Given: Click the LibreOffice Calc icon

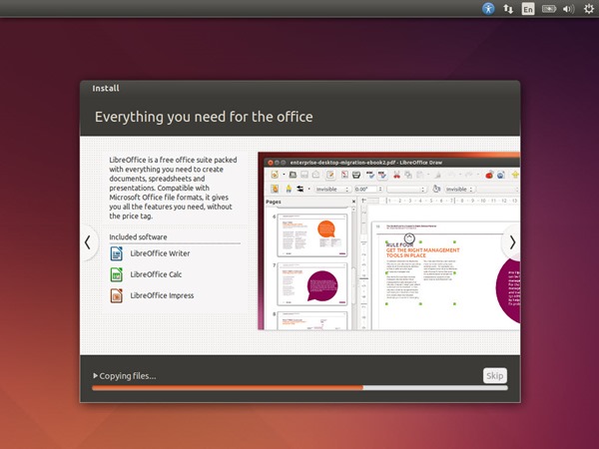Looking at the screenshot, I should (116, 274).
